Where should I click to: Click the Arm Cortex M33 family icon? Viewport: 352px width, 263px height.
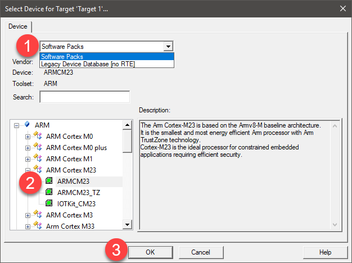click(38, 225)
